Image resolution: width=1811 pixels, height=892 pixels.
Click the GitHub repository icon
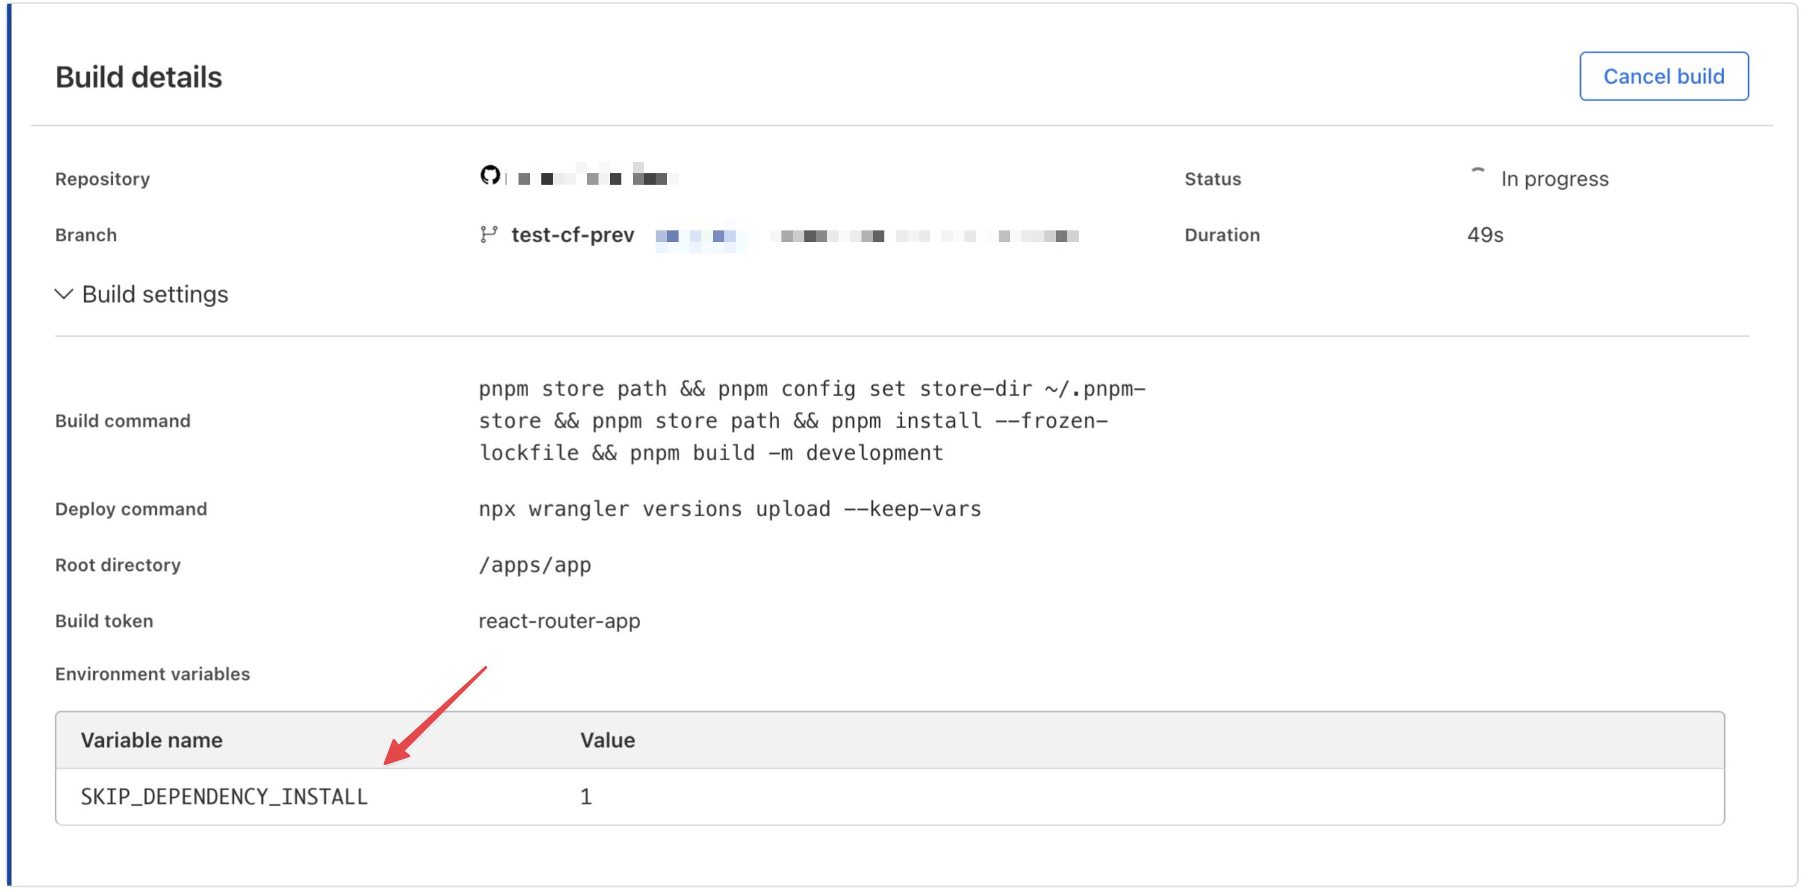point(490,175)
